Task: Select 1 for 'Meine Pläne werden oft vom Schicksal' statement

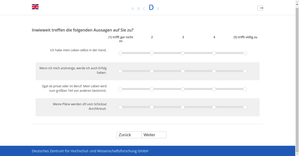Action: 120,107
